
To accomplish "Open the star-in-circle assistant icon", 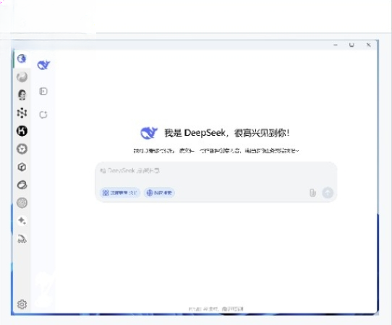I will [22, 149].
